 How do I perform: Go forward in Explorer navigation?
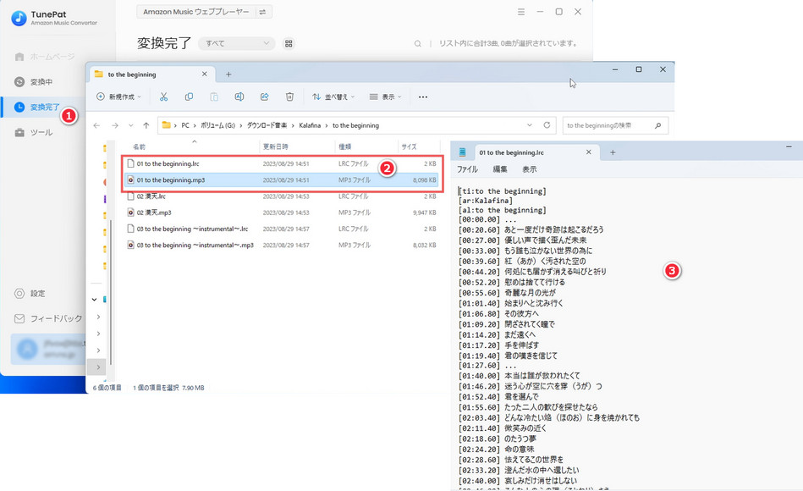[115, 125]
